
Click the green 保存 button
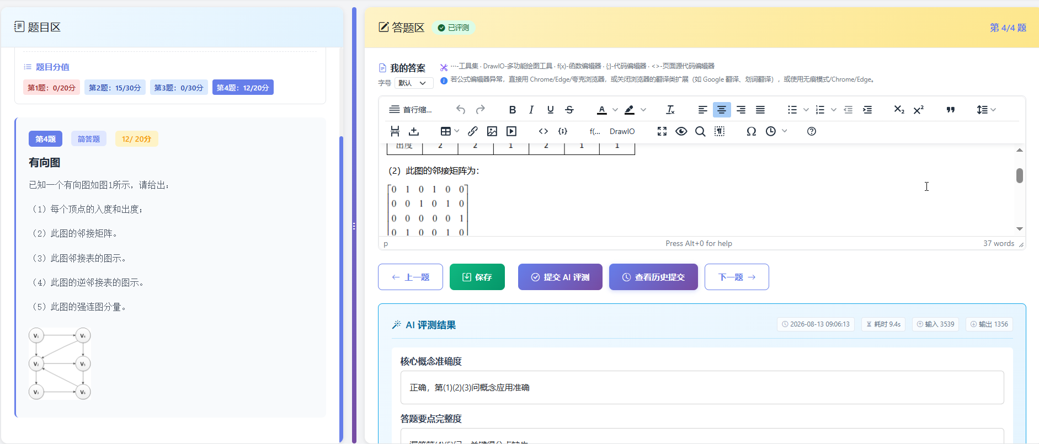click(x=477, y=277)
